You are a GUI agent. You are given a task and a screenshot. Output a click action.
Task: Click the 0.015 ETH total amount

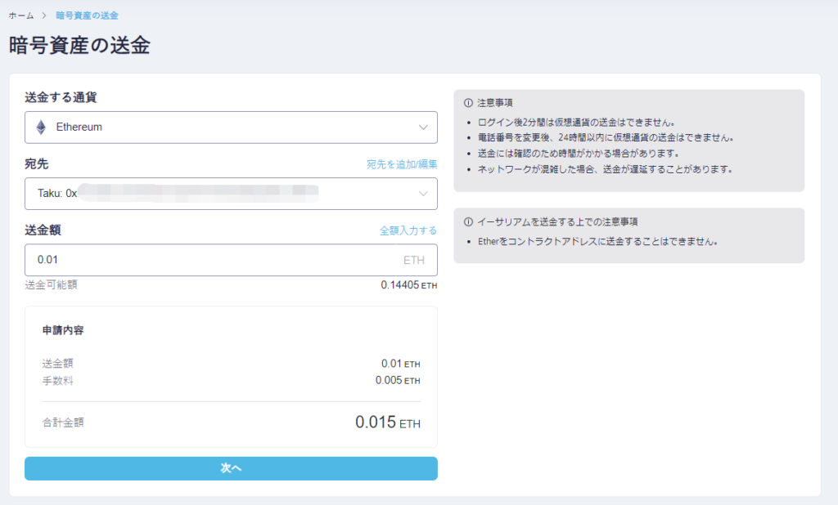point(388,422)
